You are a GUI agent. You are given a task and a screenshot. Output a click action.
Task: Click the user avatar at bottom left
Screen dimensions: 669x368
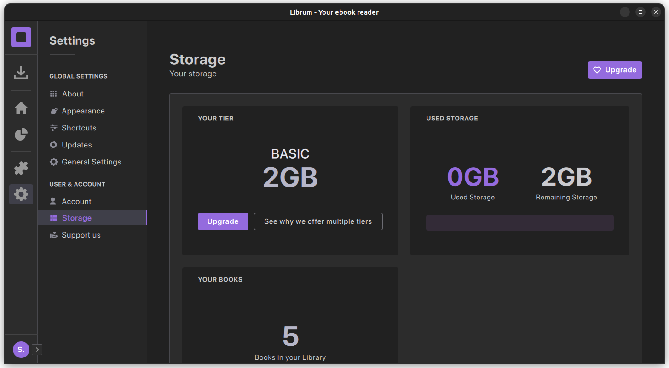point(21,350)
